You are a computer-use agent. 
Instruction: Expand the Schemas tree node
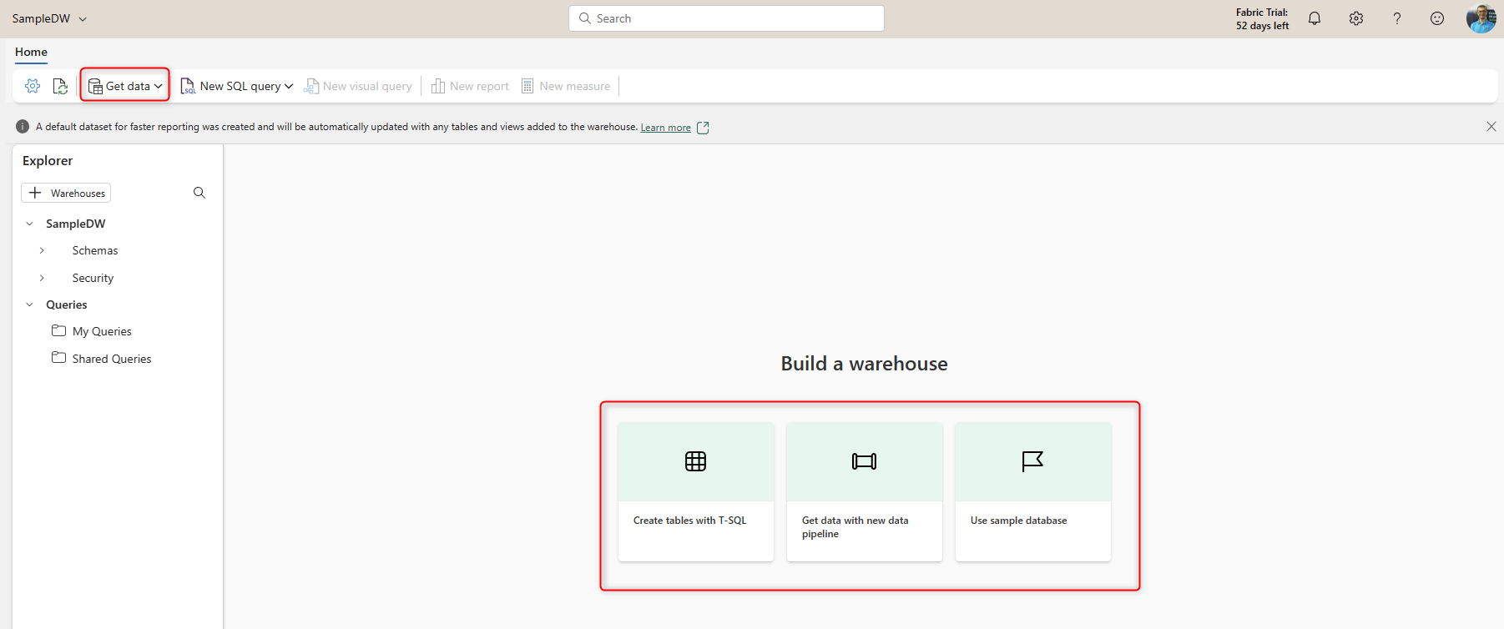point(42,250)
